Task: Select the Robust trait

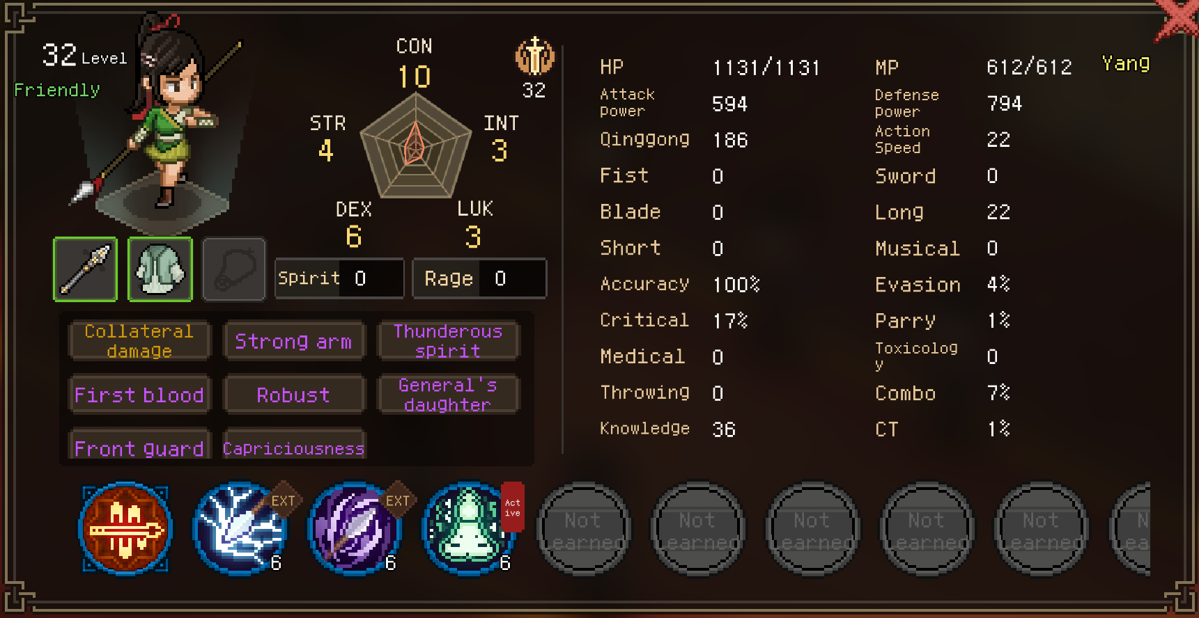Action: pos(293,395)
